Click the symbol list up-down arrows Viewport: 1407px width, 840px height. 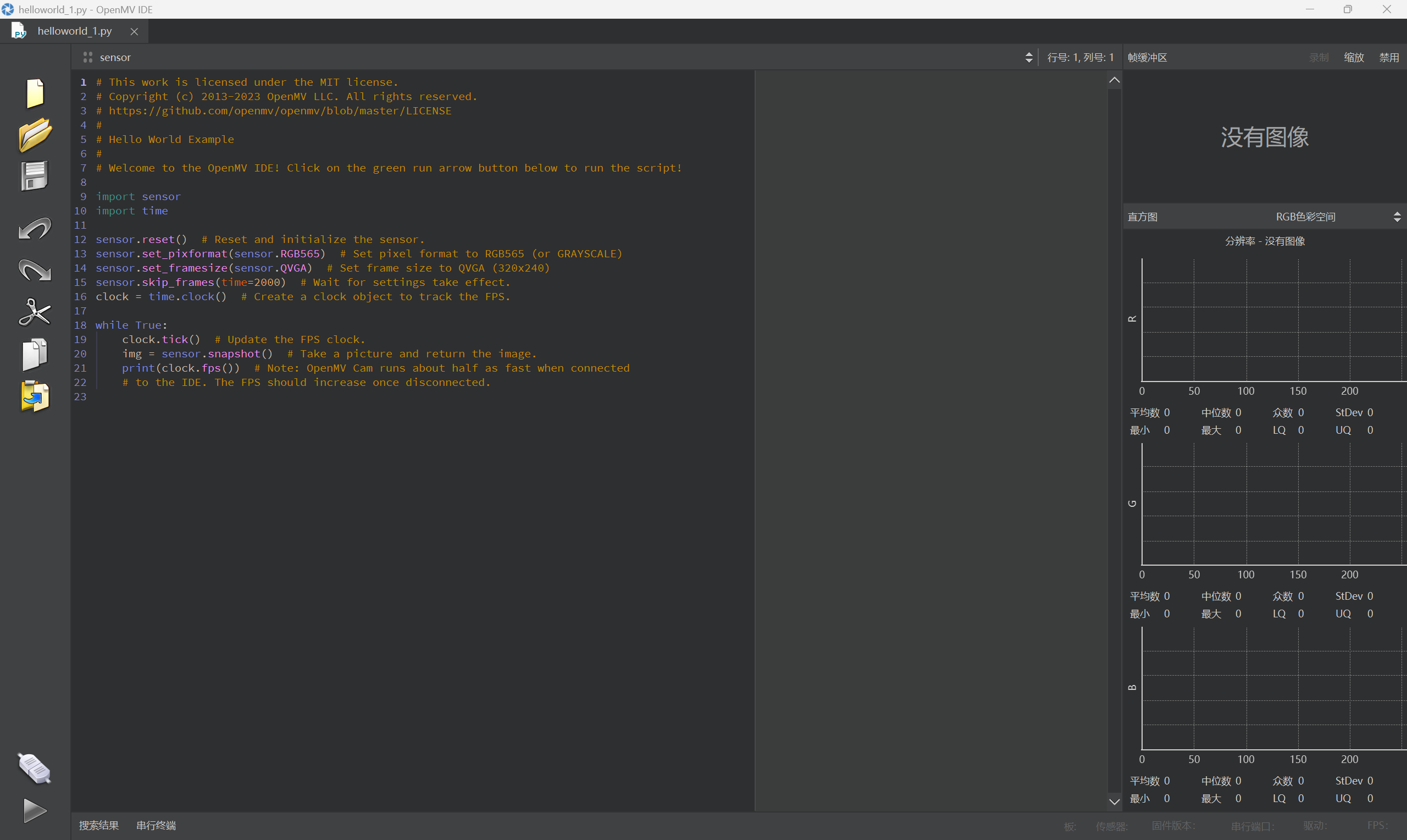click(1028, 57)
